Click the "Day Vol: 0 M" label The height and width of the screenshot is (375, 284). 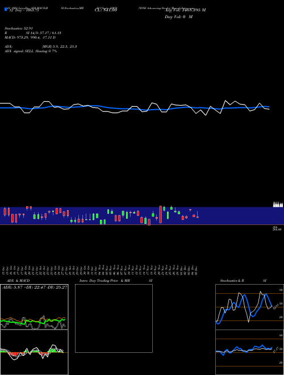click(x=178, y=17)
